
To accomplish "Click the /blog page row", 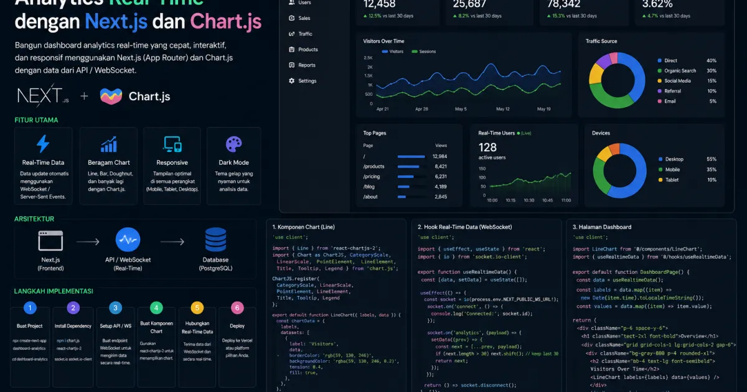I will [x=405, y=186].
